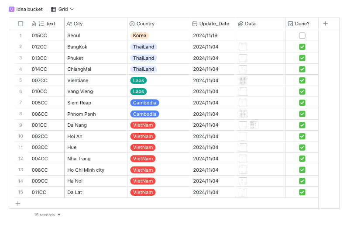Select the cell '014CC'
This screenshot has width=354, height=225.
click(47, 69)
